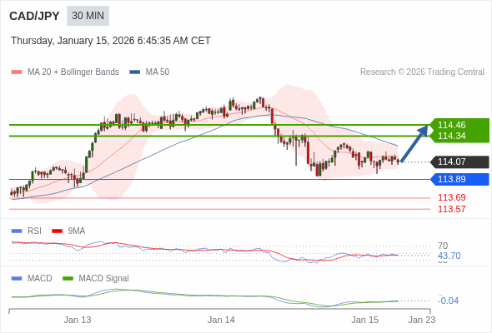Click the Jan 15 axis label

click(x=365, y=320)
